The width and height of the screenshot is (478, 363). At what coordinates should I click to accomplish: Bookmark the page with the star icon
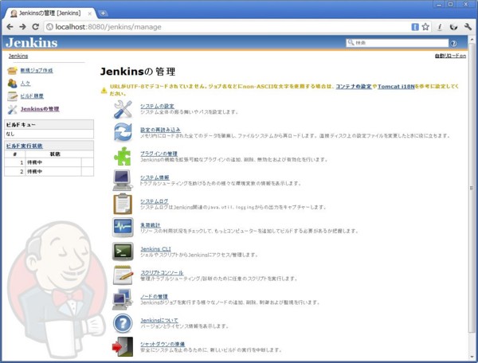(x=425, y=27)
